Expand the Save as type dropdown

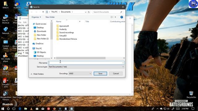point(123,67)
